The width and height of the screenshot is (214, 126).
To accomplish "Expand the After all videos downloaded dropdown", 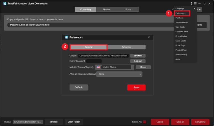I will point(119,74).
